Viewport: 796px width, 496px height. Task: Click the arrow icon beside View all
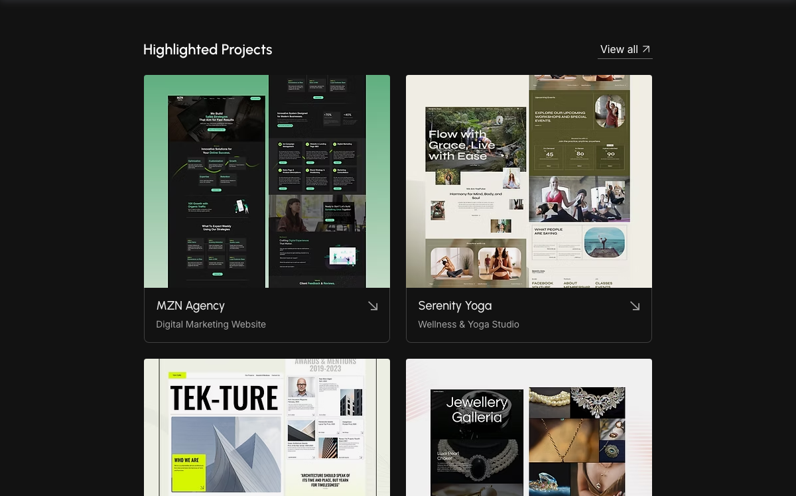click(646, 49)
